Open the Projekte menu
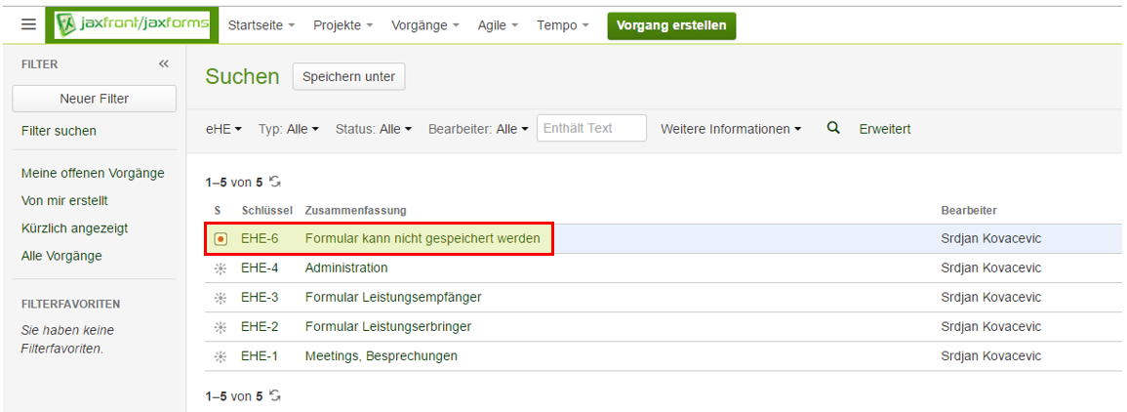 (x=342, y=25)
